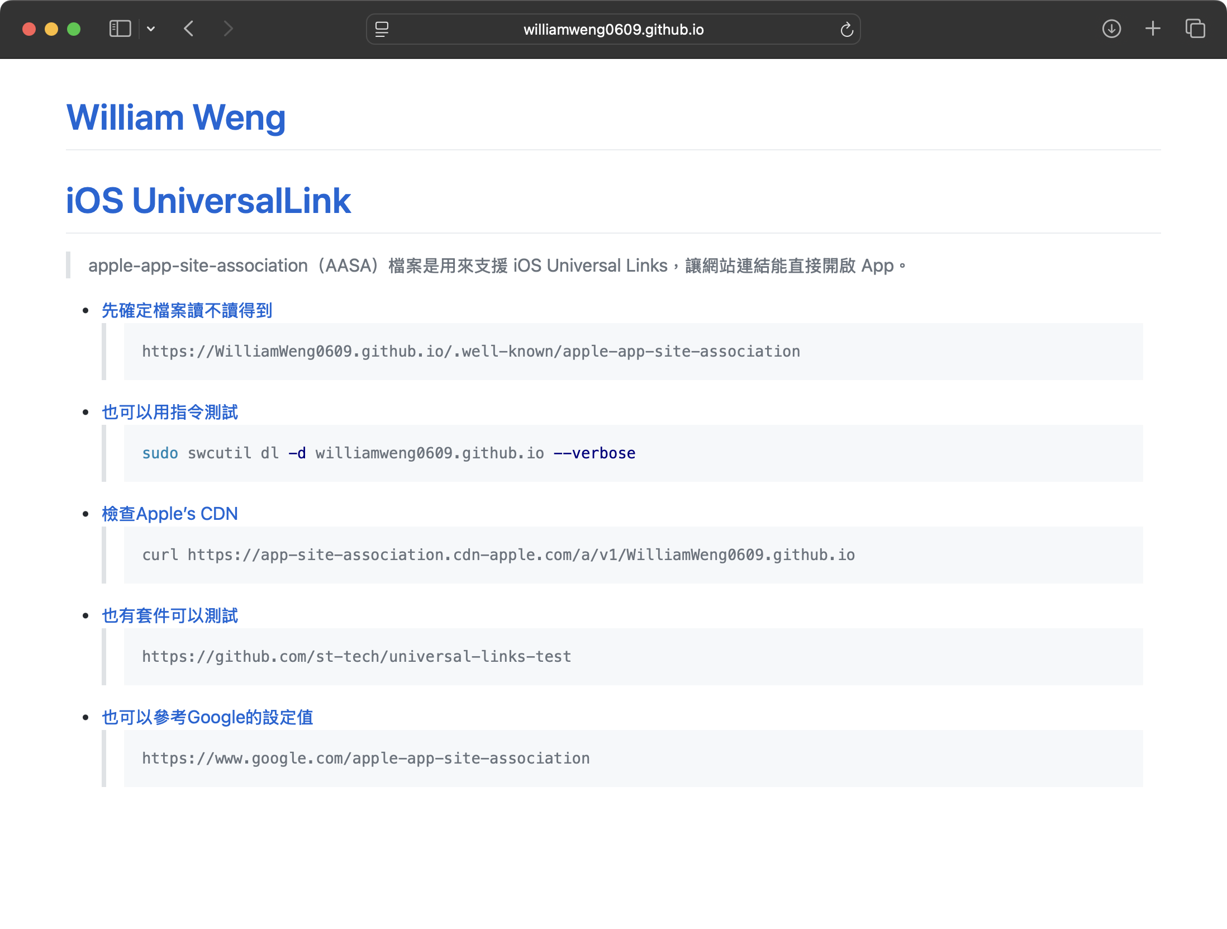The height and width of the screenshot is (929, 1227).
Task: Click the forward navigation arrow
Action: 228,29
